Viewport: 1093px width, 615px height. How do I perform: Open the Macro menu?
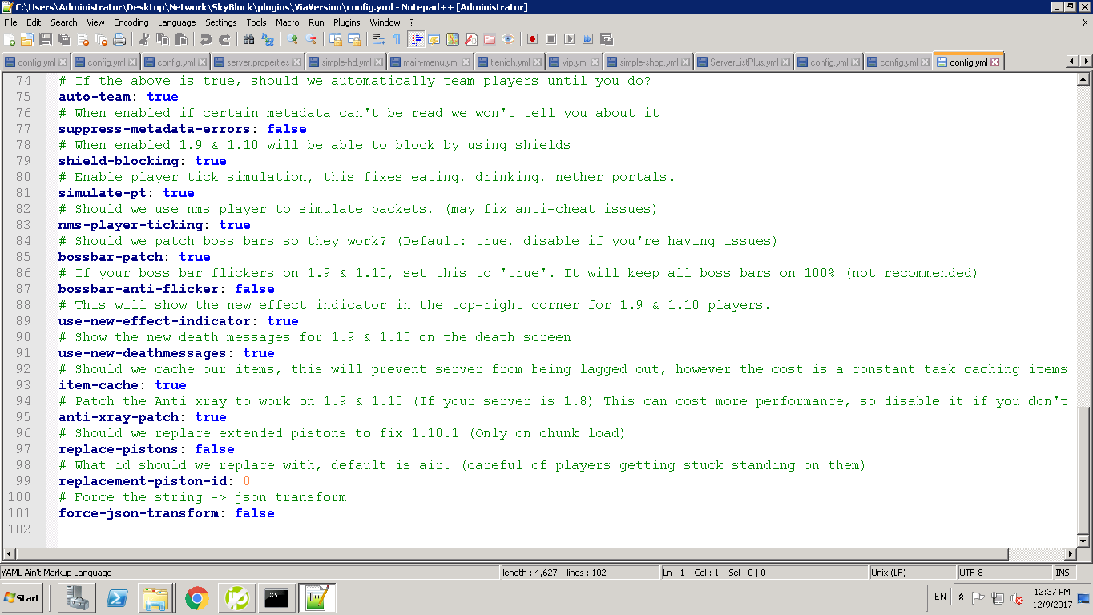coord(288,22)
